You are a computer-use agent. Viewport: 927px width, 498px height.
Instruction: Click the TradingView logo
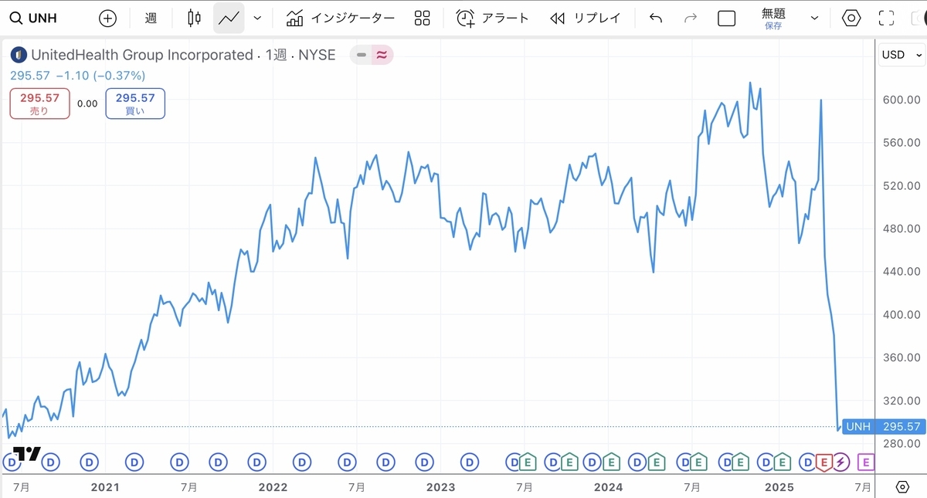[26, 453]
